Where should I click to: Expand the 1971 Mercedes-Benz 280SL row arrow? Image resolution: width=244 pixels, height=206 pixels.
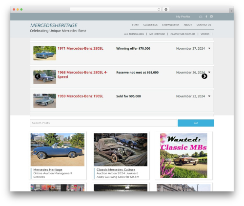(209, 48)
